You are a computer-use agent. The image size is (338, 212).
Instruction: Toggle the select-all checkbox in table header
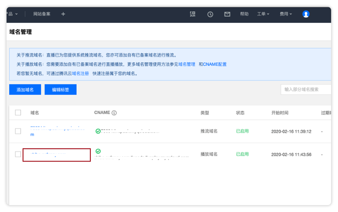point(18,113)
